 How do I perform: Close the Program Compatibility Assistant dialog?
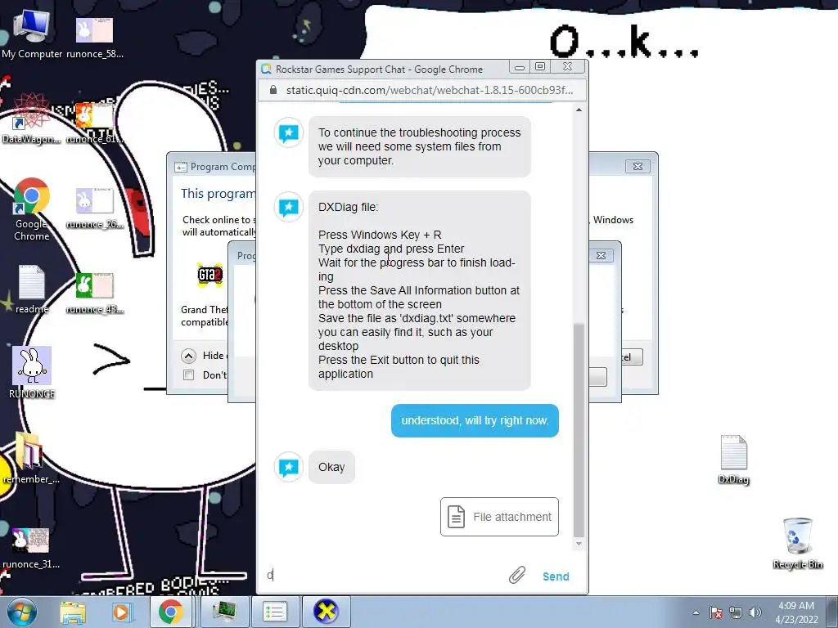(x=638, y=167)
